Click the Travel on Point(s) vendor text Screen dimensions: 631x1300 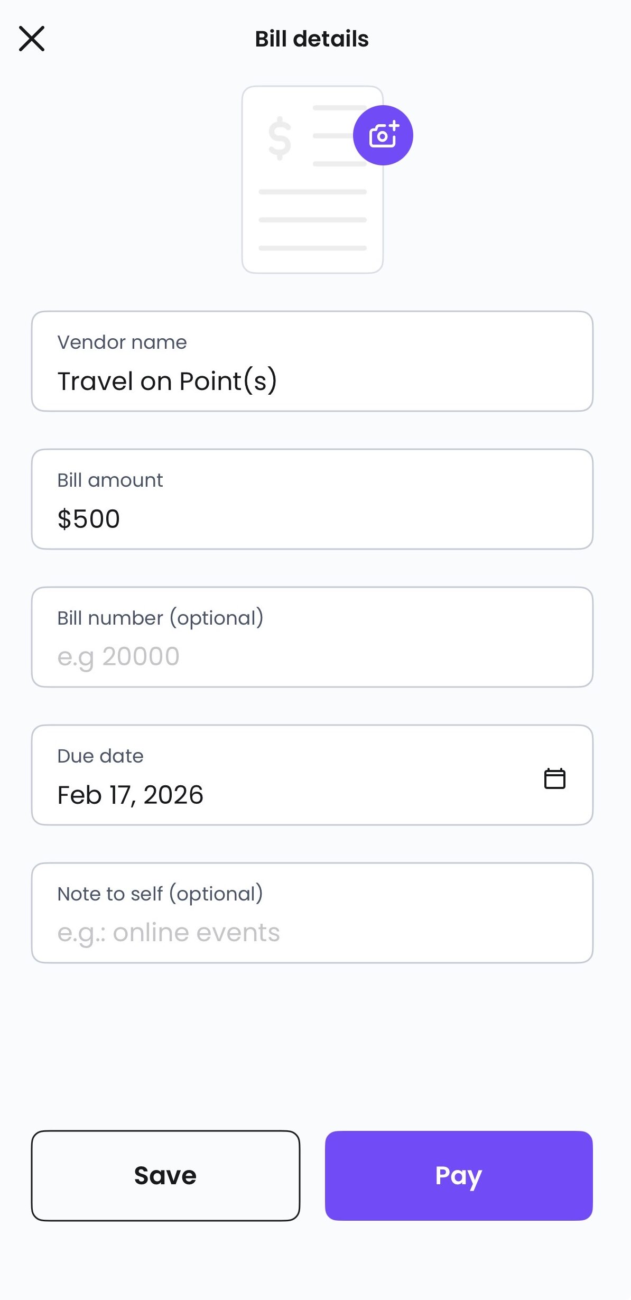[167, 381]
